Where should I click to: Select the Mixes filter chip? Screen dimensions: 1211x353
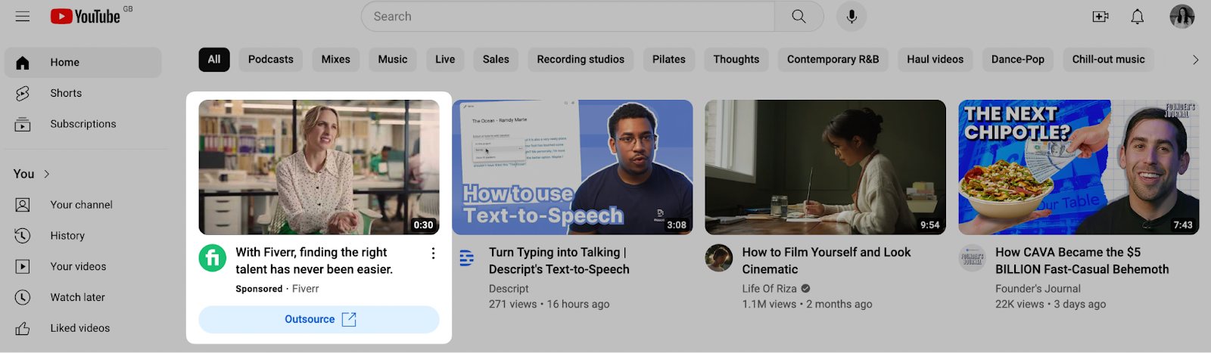tap(336, 60)
